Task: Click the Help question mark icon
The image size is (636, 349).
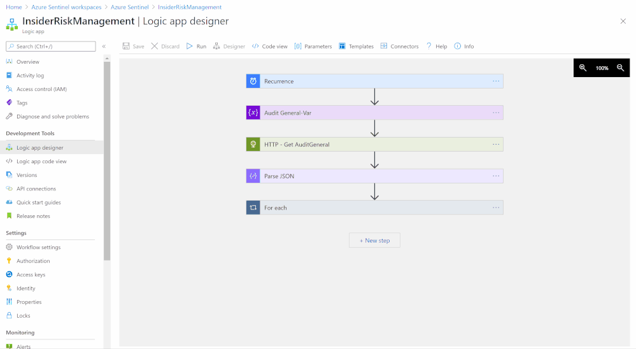Action: coord(428,46)
